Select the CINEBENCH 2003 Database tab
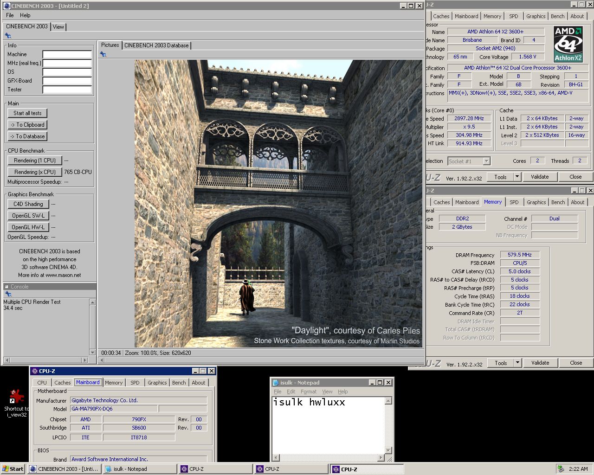594x475 pixels. pos(156,45)
